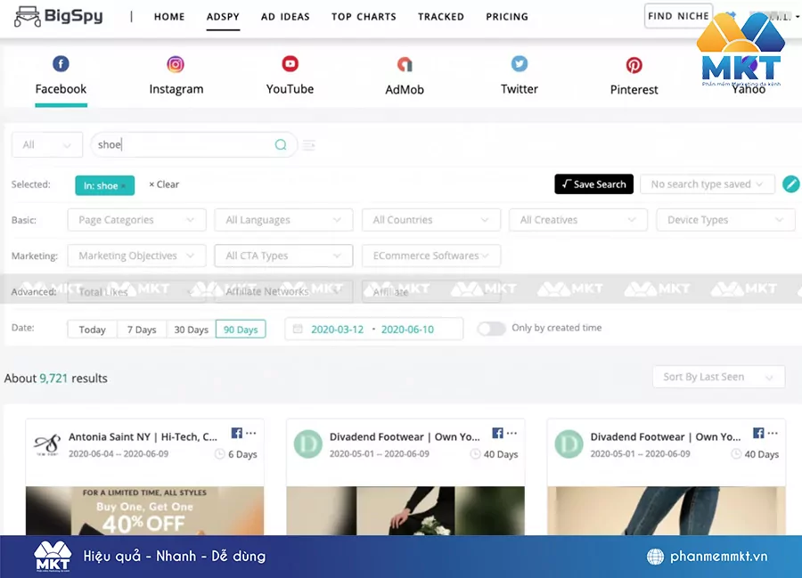802x578 pixels.
Task: Remove the 'In: shoe' filter tag
Action: tap(124, 185)
